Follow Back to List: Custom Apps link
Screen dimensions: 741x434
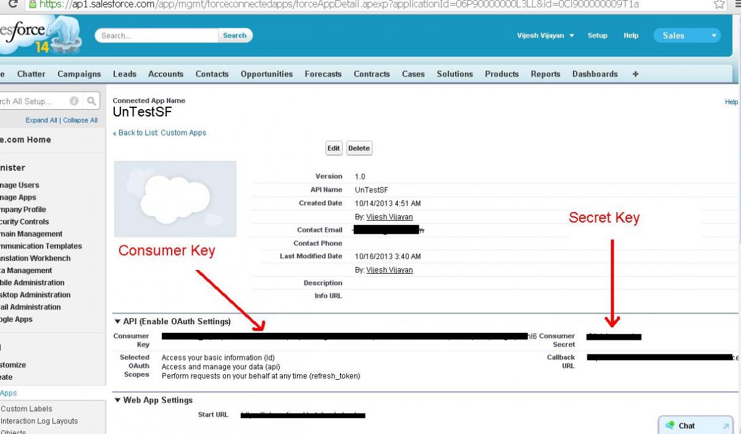tap(159, 133)
